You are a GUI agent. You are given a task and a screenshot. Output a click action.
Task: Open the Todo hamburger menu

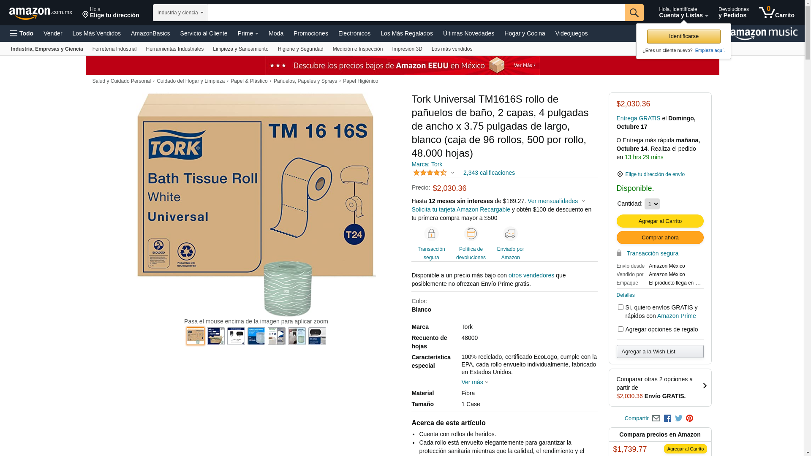pos(22,33)
